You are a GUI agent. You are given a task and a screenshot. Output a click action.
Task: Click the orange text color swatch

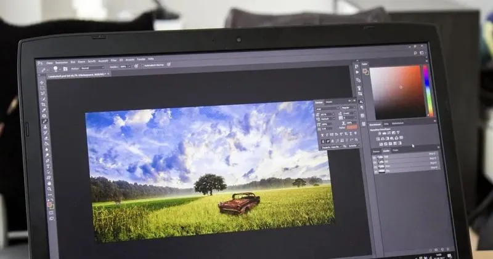click(351, 126)
